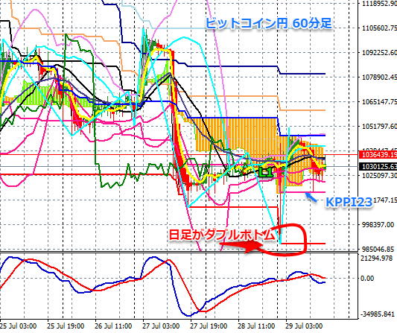Image resolution: width=397 pixels, height=333 pixels.
Task: Click price axis value 1065147.75
Action: [x=379, y=102]
